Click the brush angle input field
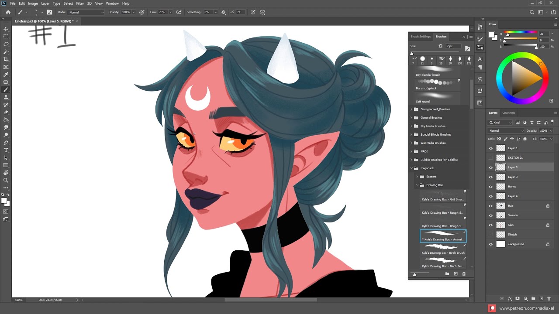 (x=239, y=12)
